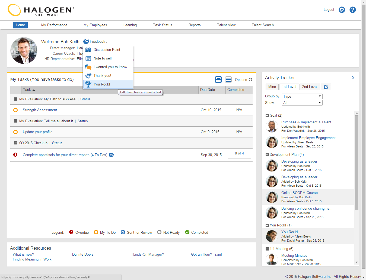Click the To-Dos export icon for appraisals
Screen dimensions: 366x280
pos(112,155)
